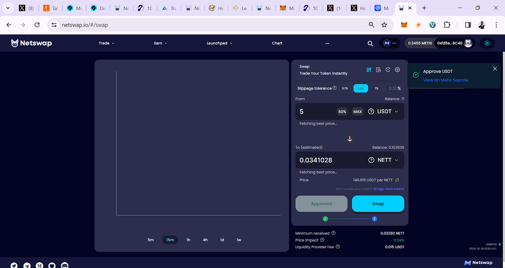Open the three-dot more menu in navbar

(x=327, y=43)
